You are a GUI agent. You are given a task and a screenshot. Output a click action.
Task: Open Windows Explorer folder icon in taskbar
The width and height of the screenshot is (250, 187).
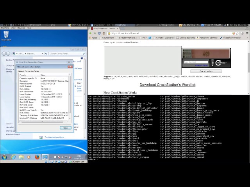click(21, 157)
